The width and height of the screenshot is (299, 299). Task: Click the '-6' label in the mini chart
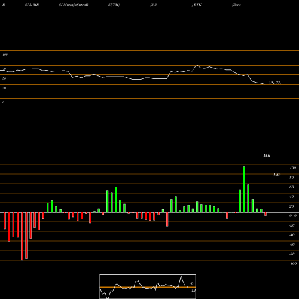[191, 283]
